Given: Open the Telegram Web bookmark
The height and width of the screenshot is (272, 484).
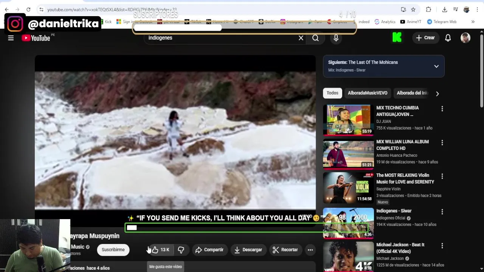Looking at the screenshot, I should (442, 22).
